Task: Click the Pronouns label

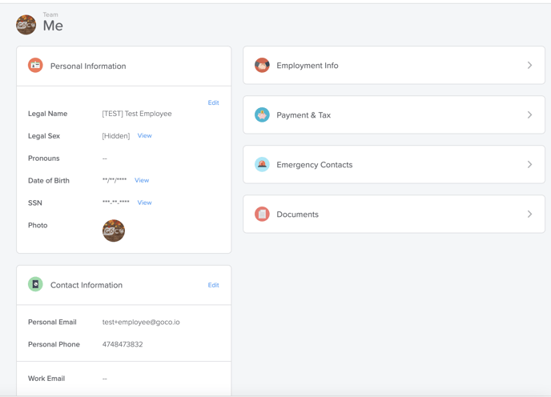Action: click(44, 158)
